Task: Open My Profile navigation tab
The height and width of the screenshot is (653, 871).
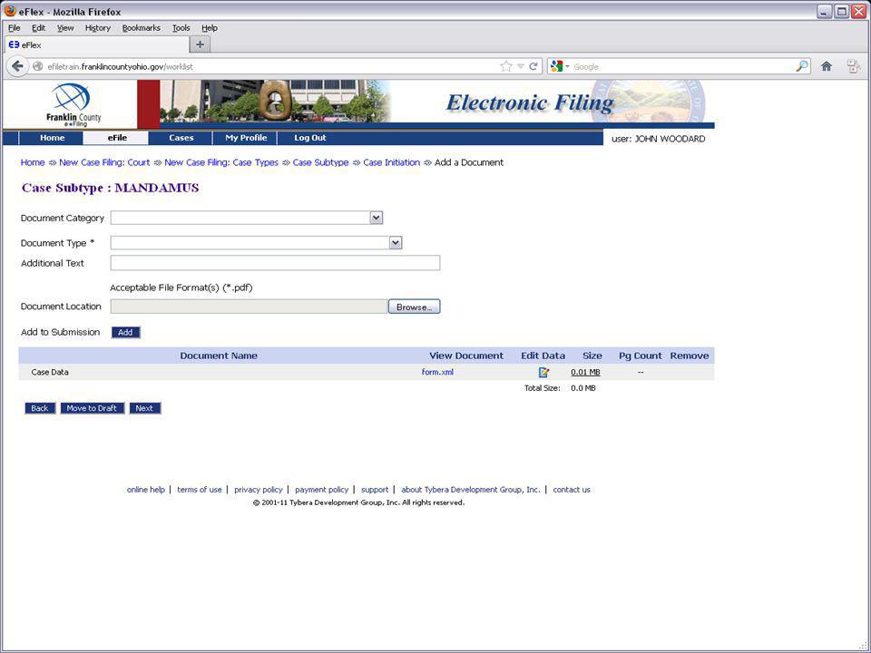Action: [246, 138]
